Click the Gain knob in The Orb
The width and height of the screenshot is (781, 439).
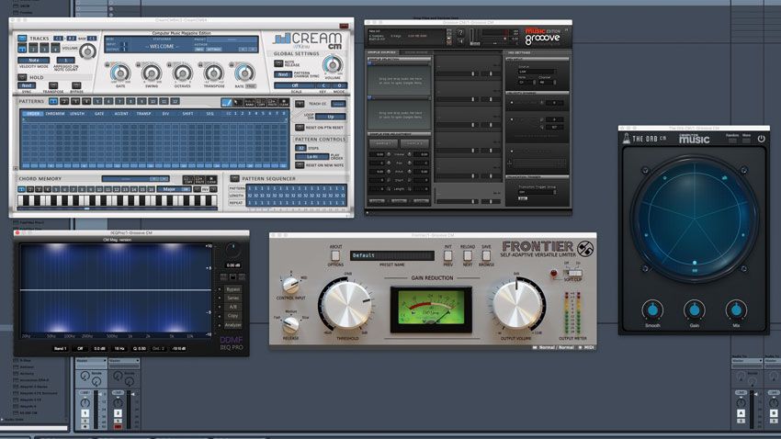pos(694,310)
